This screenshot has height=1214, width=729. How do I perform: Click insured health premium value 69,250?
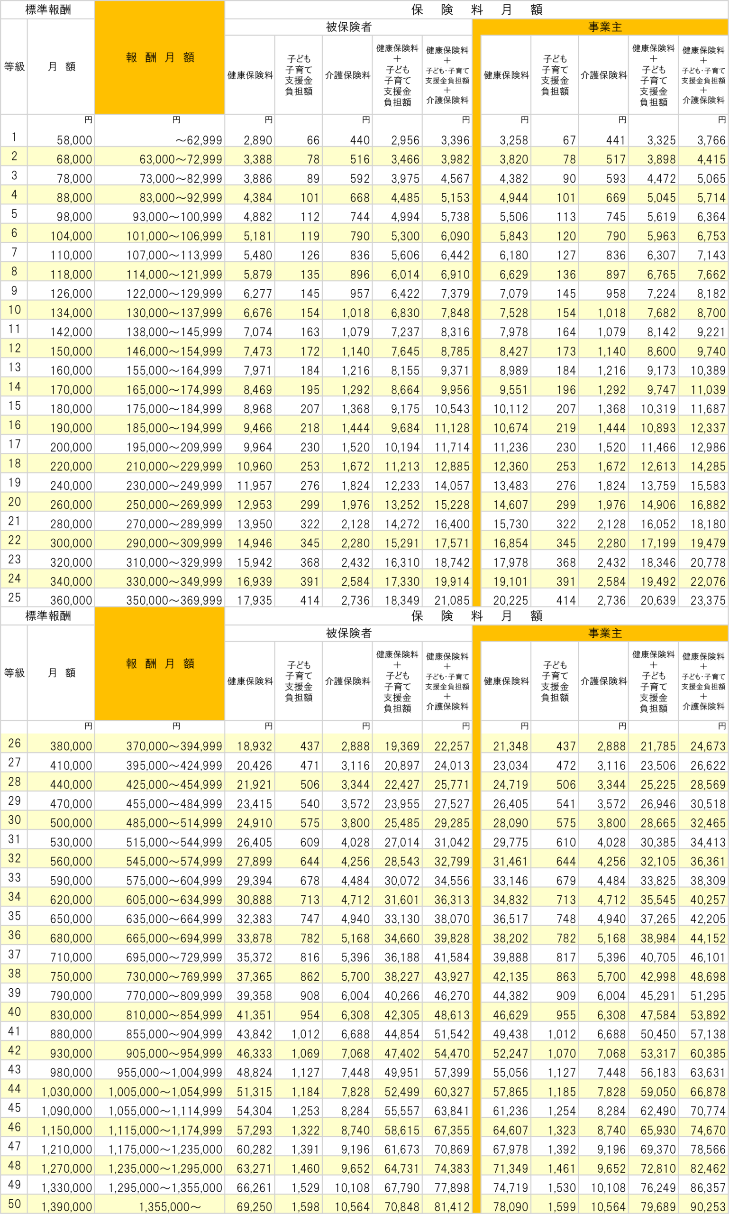(x=254, y=1206)
